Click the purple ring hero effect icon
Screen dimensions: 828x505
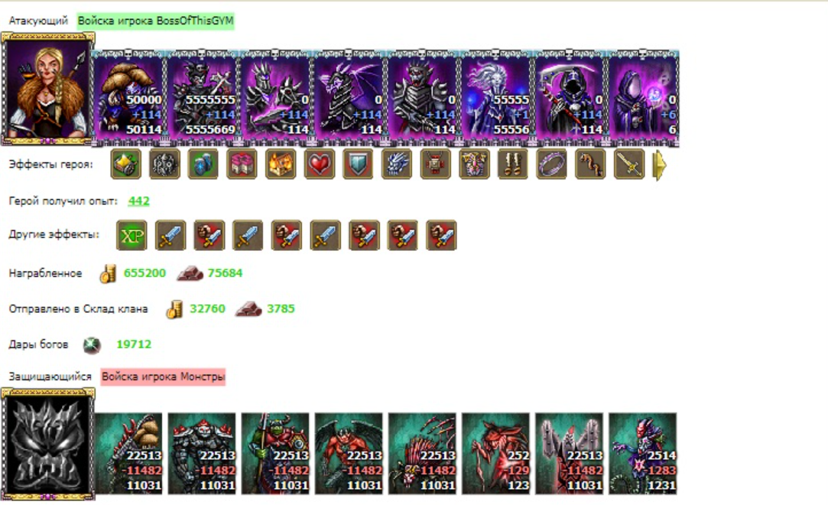[552, 165]
